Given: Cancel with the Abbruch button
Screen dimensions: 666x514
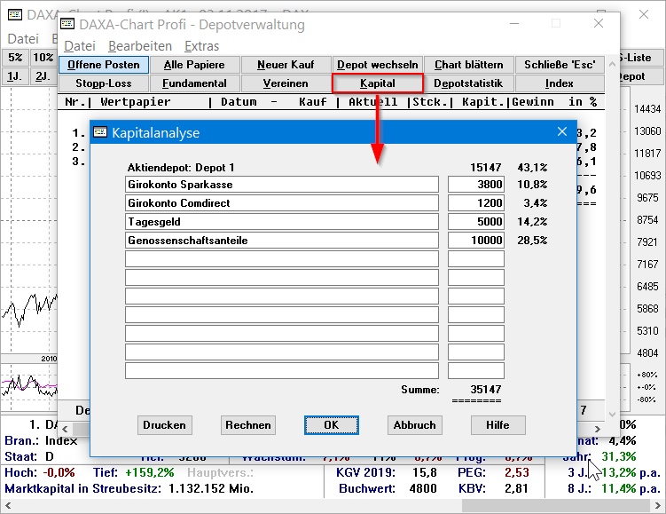Looking at the screenshot, I should pyautogui.click(x=414, y=425).
